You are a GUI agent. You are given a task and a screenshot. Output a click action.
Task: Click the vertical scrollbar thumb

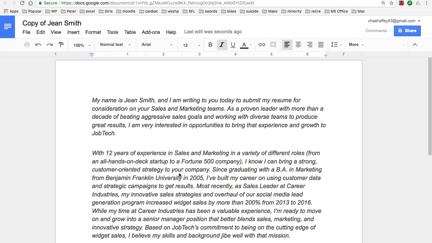click(x=430, y=106)
